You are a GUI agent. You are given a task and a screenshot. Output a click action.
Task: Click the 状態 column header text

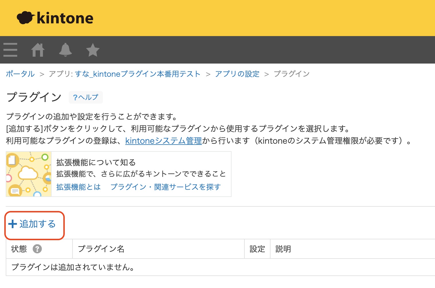(19, 249)
